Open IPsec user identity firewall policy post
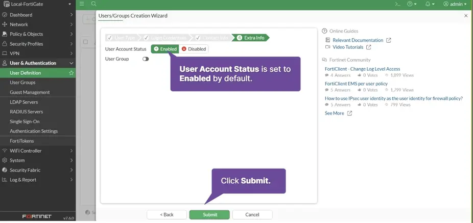The image size is (473, 223). pyautogui.click(x=394, y=98)
